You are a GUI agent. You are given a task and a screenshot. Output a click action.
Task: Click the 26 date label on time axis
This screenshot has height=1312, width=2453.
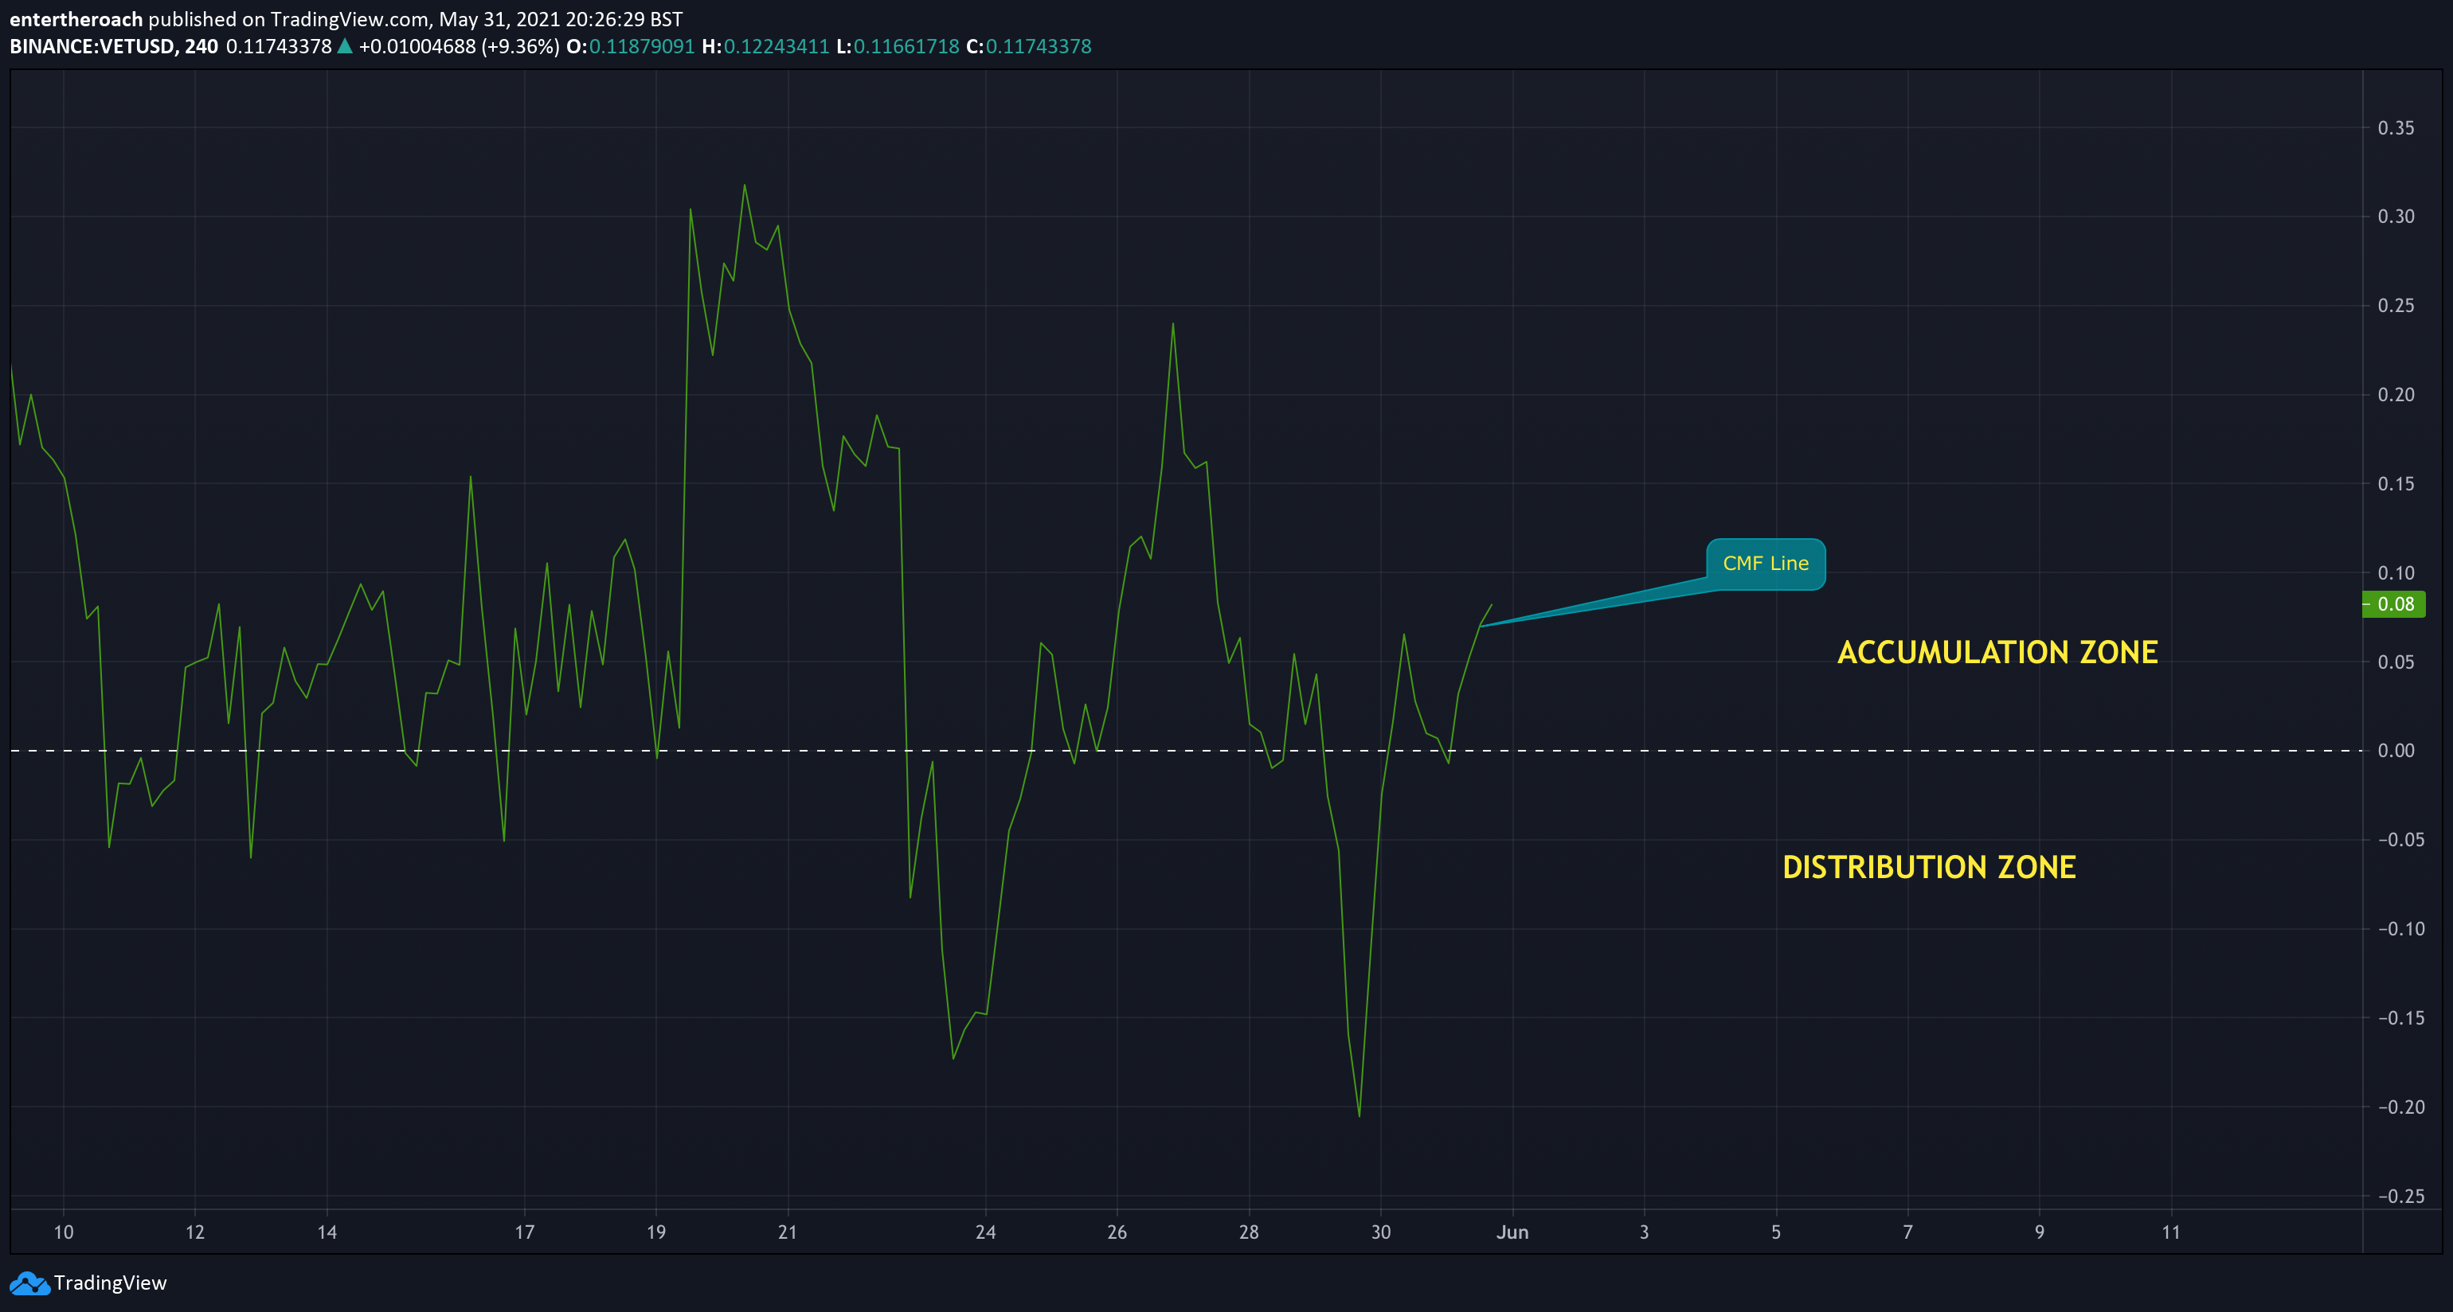(x=1116, y=1232)
